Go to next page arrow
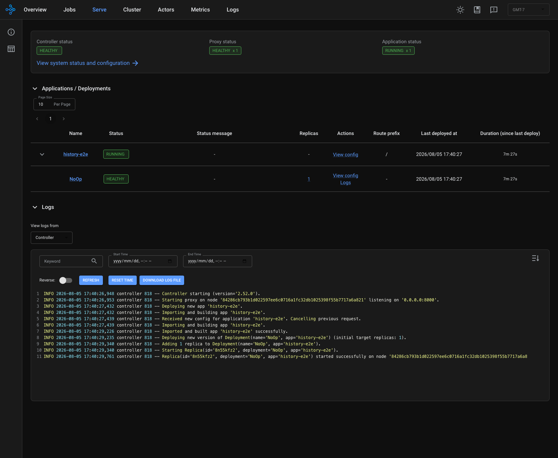The height and width of the screenshot is (458, 558). click(x=63, y=119)
